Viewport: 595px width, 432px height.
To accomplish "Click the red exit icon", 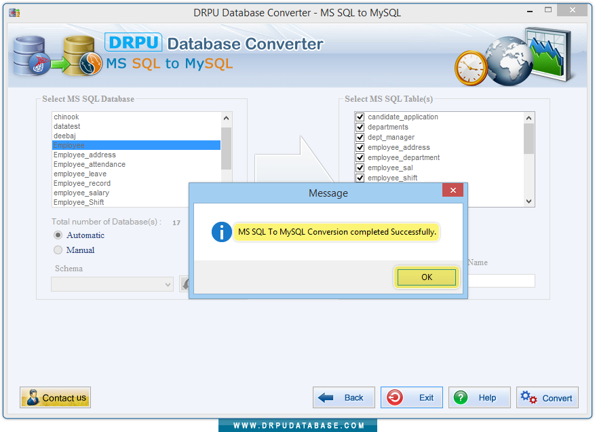I will [395, 397].
